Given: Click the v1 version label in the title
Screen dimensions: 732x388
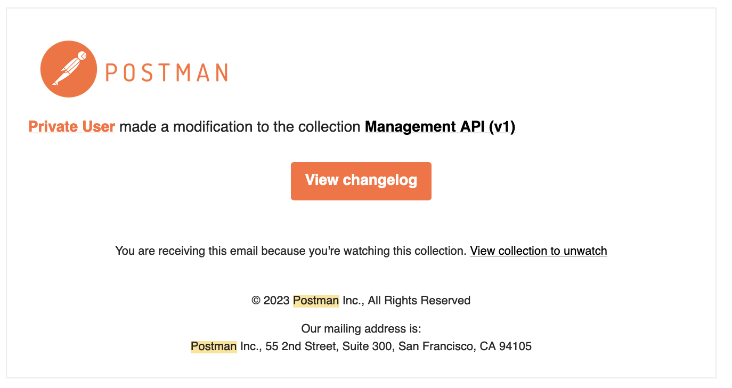Looking at the screenshot, I should click(501, 127).
